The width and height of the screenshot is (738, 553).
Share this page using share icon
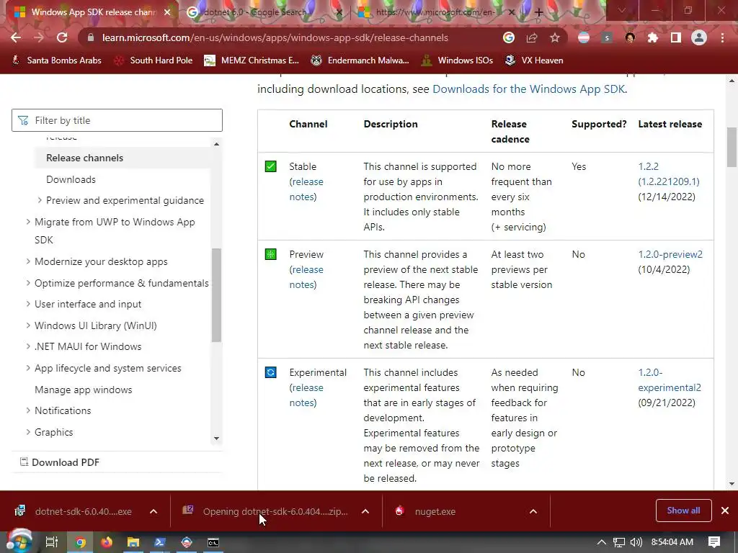click(x=532, y=37)
